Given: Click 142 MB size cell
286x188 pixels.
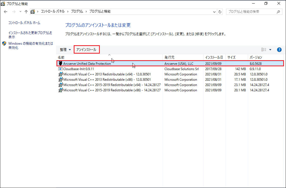Looking at the screenshot, I should [x=240, y=69].
